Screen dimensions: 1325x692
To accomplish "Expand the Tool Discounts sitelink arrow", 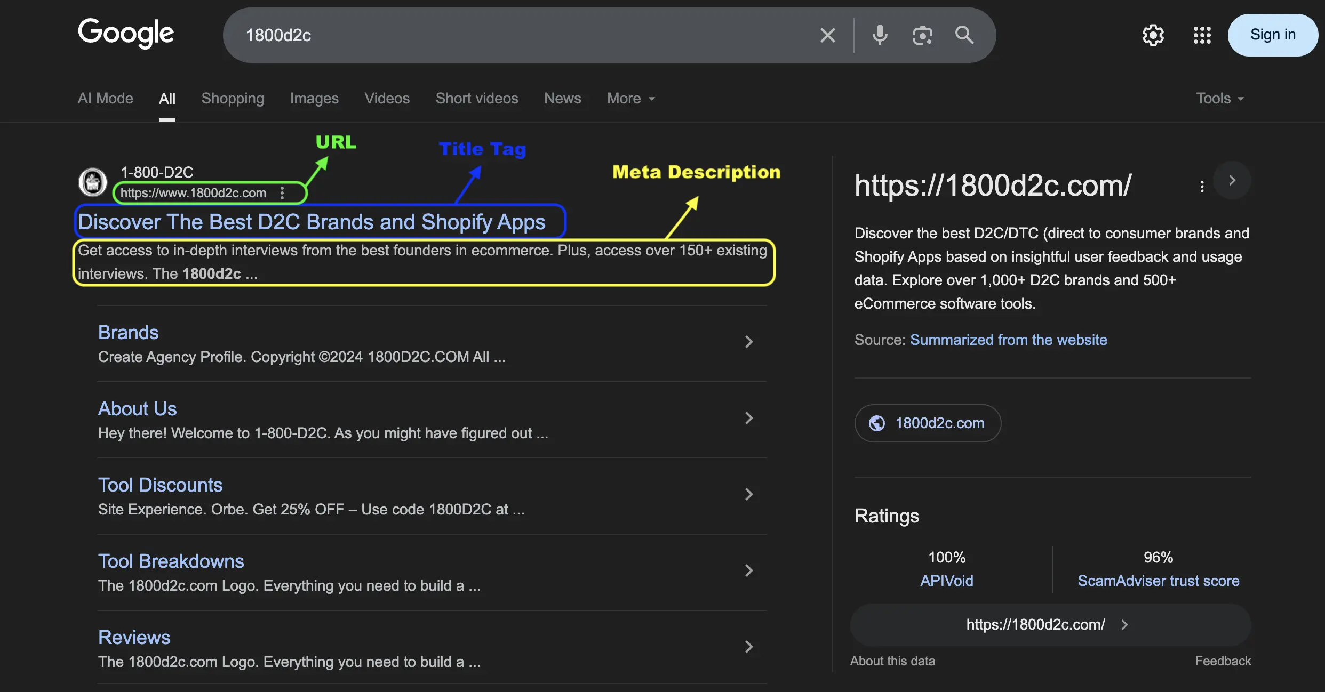I will [749, 494].
